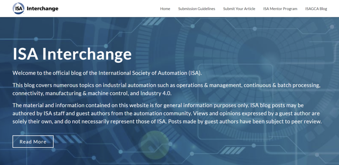Go to Submission Guidelines
The width and height of the screenshot is (339, 165).
point(196,9)
